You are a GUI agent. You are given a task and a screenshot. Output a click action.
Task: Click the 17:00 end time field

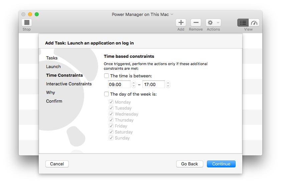[154, 84]
